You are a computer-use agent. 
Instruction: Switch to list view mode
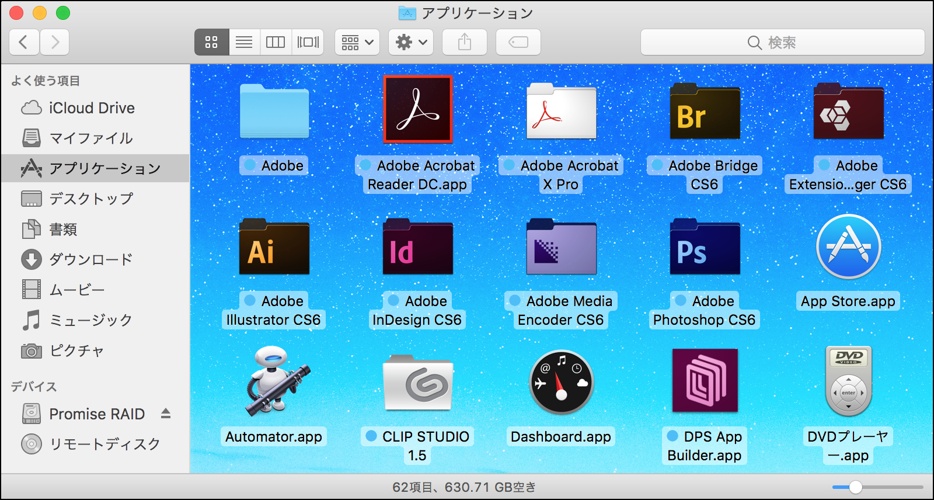point(244,42)
